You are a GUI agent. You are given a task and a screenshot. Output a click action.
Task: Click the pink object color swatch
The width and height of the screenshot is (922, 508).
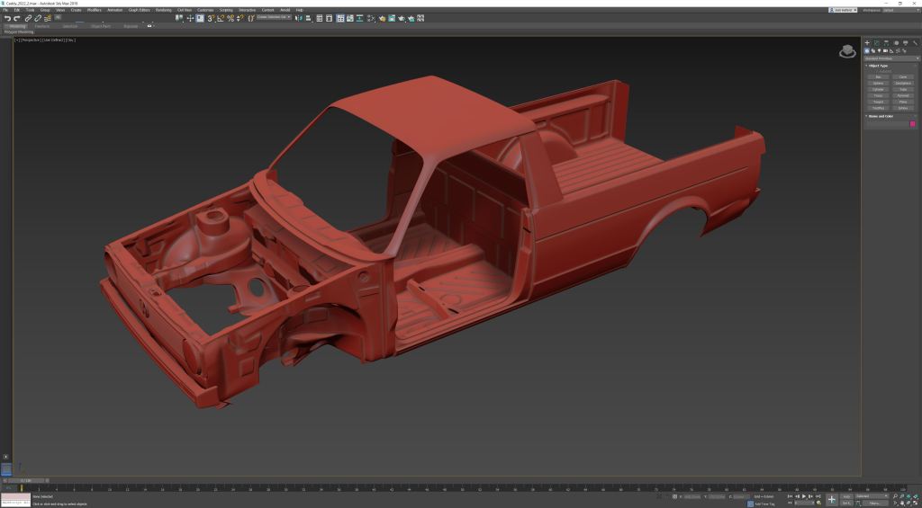pos(912,124)
